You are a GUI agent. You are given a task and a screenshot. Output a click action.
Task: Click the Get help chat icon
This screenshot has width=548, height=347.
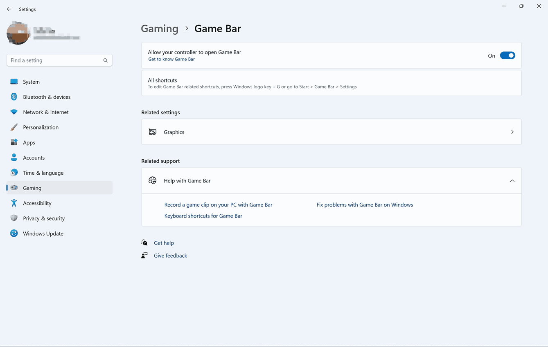pos(144,242)
